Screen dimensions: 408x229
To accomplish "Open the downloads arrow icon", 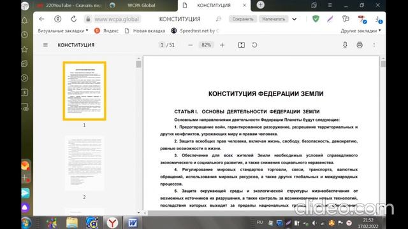I will point(378,20).
